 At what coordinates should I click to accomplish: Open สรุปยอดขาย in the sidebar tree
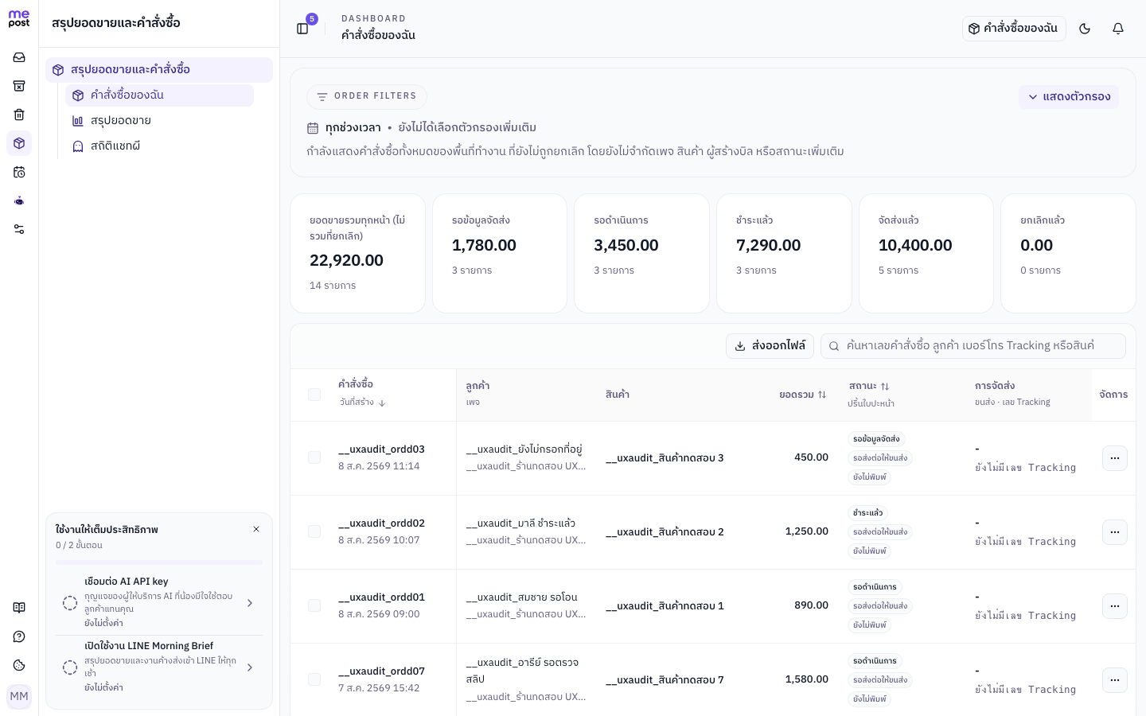point(159,121)
